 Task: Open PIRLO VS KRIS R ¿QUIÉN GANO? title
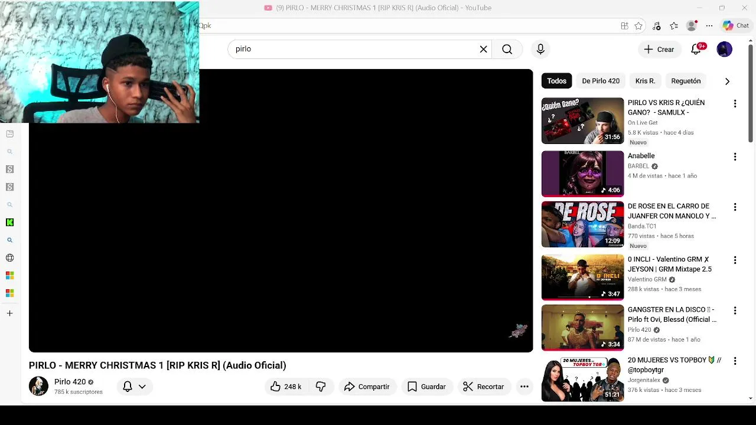(666, 107)
